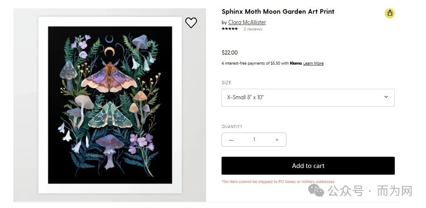426x208 pixels.
Task: Decrease quantity with the minus button
Action: point(232,140)
